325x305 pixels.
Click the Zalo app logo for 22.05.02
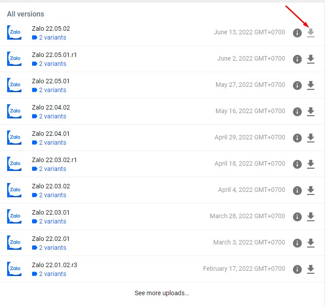(15, 33)
